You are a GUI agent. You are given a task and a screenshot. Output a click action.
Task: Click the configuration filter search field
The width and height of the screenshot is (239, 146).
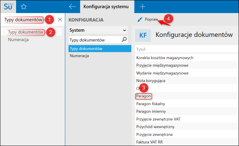(x=94, y=40)
